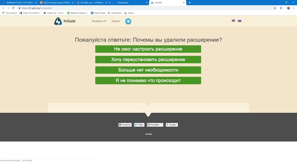Switch to Dance running songs tab

[57, 3]
